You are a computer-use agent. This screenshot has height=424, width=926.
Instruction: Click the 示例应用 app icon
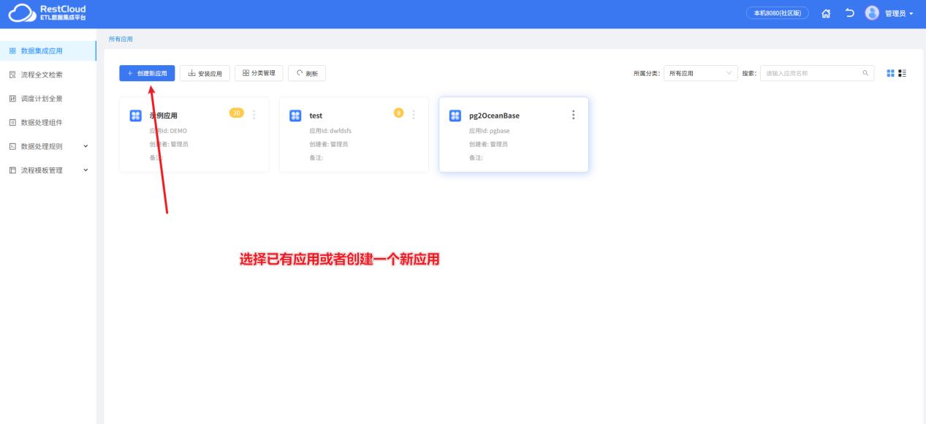[x=135, y=116]
